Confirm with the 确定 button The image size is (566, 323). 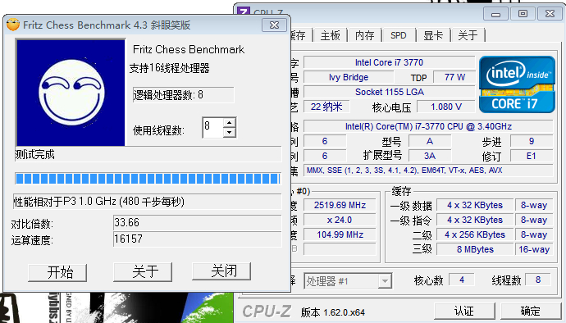point(530,311)
